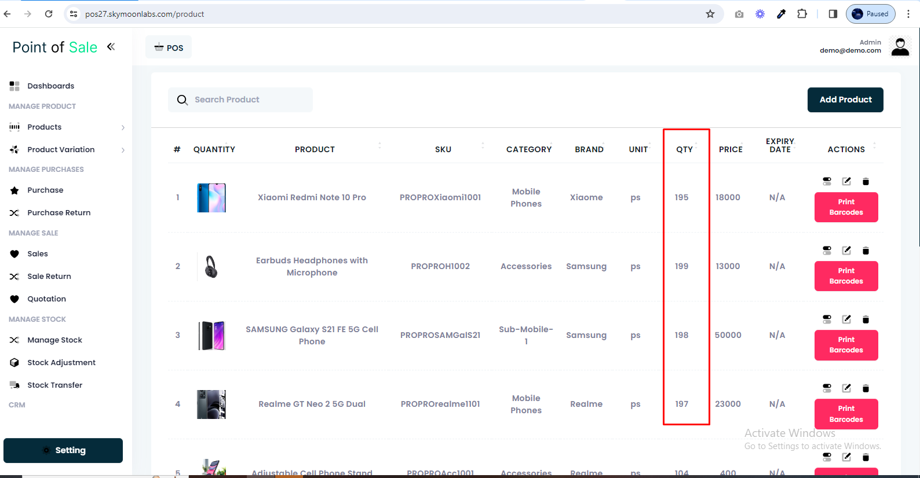Open the browser extensions puzzle icon
Image resolution: width=920 pixels, height=478 pixels.
[x=802, y=14]
